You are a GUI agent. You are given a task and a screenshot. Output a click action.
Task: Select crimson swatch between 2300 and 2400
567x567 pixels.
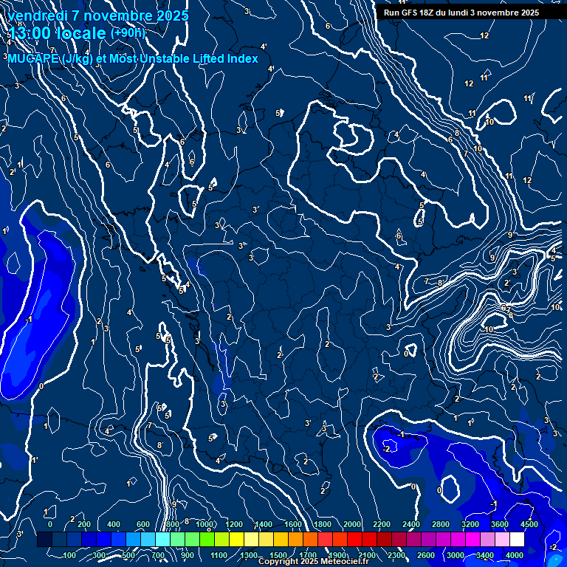click(399, 539)
